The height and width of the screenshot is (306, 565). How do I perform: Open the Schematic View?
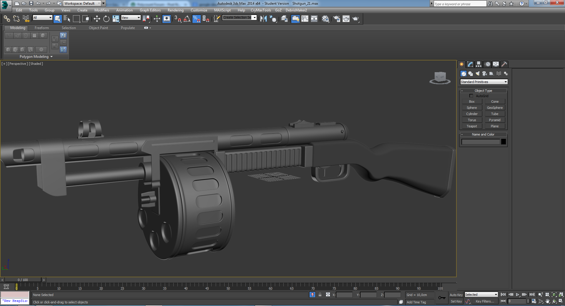coord(314,19)
